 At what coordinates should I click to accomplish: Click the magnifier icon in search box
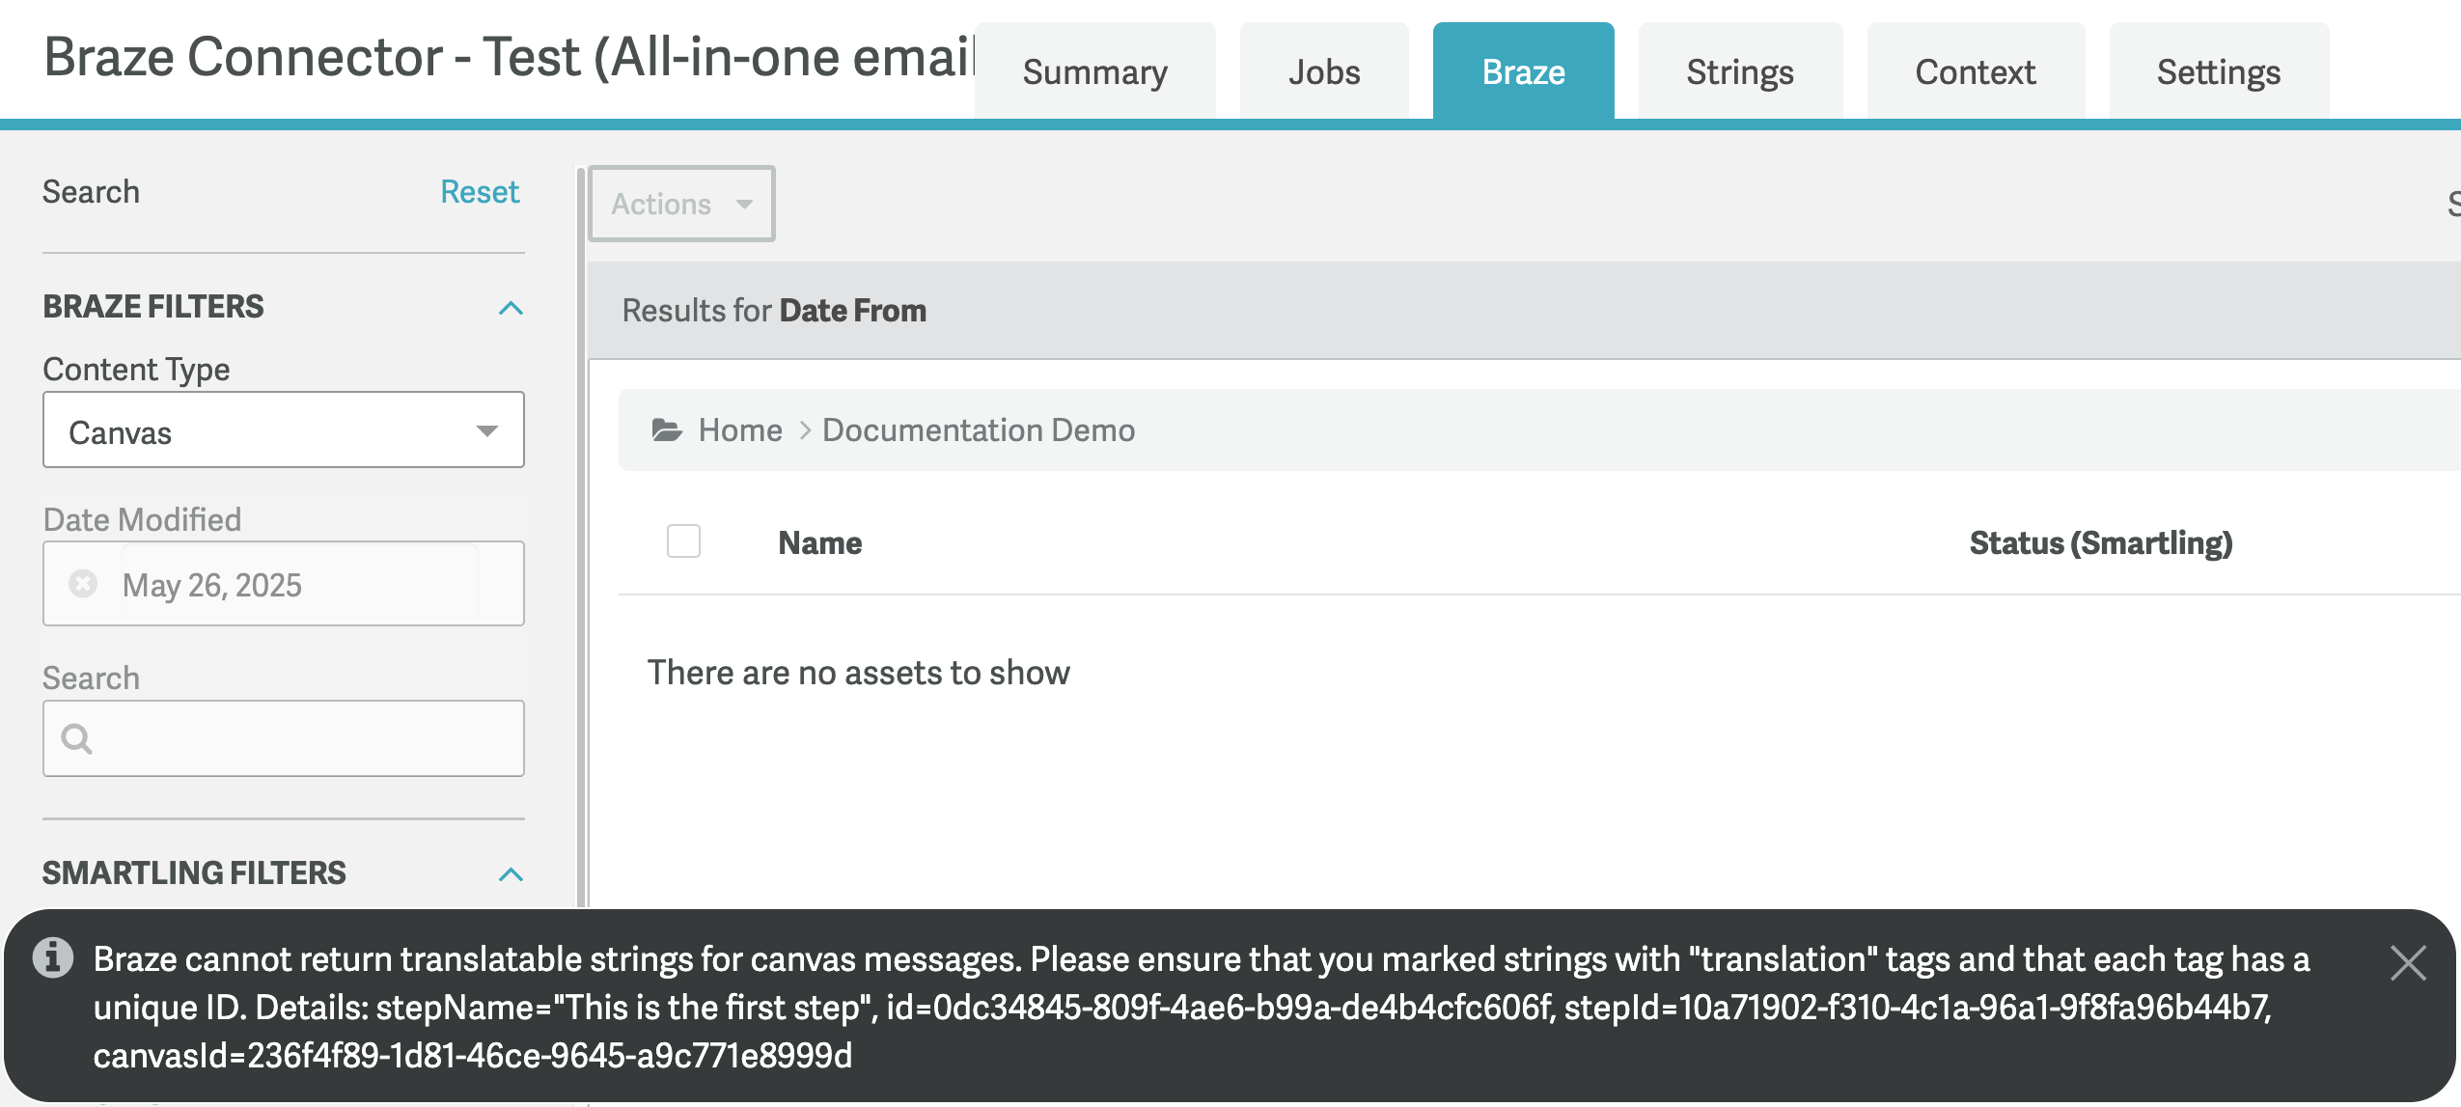[76, 739]
